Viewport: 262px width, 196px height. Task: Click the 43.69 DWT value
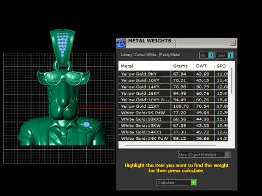pyautogui.click(x=203, y=74)
